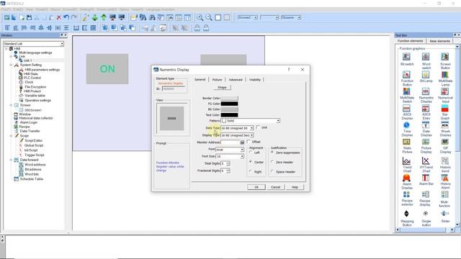Screen dimensions: 461x259
Task: Confirm dialog with the Ok button
Action: point(256,187)
